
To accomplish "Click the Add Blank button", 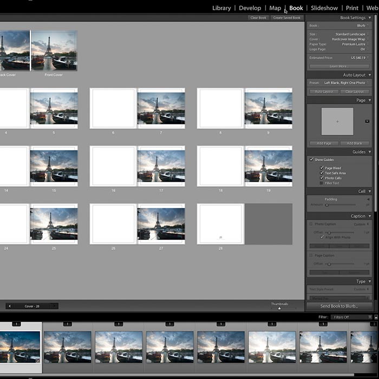I will pyautogui.click(x=355, y=143).
